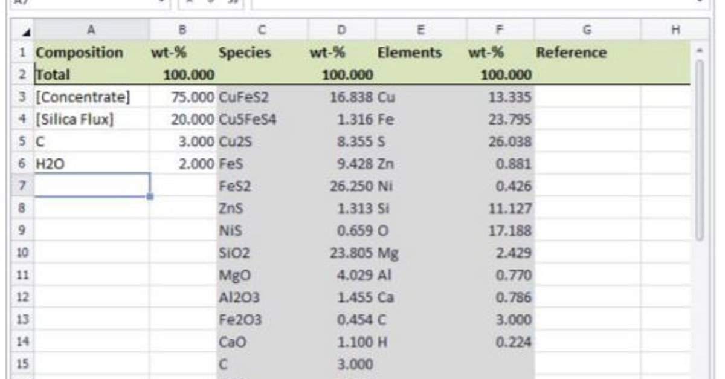Screen dimensions: 725x379
Task: Click the 75.000 wt-% cell
Action: click(183, 97)
